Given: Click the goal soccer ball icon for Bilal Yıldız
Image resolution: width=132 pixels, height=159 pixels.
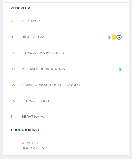Looking at the screenshot, I should click(x=119, y=37).
